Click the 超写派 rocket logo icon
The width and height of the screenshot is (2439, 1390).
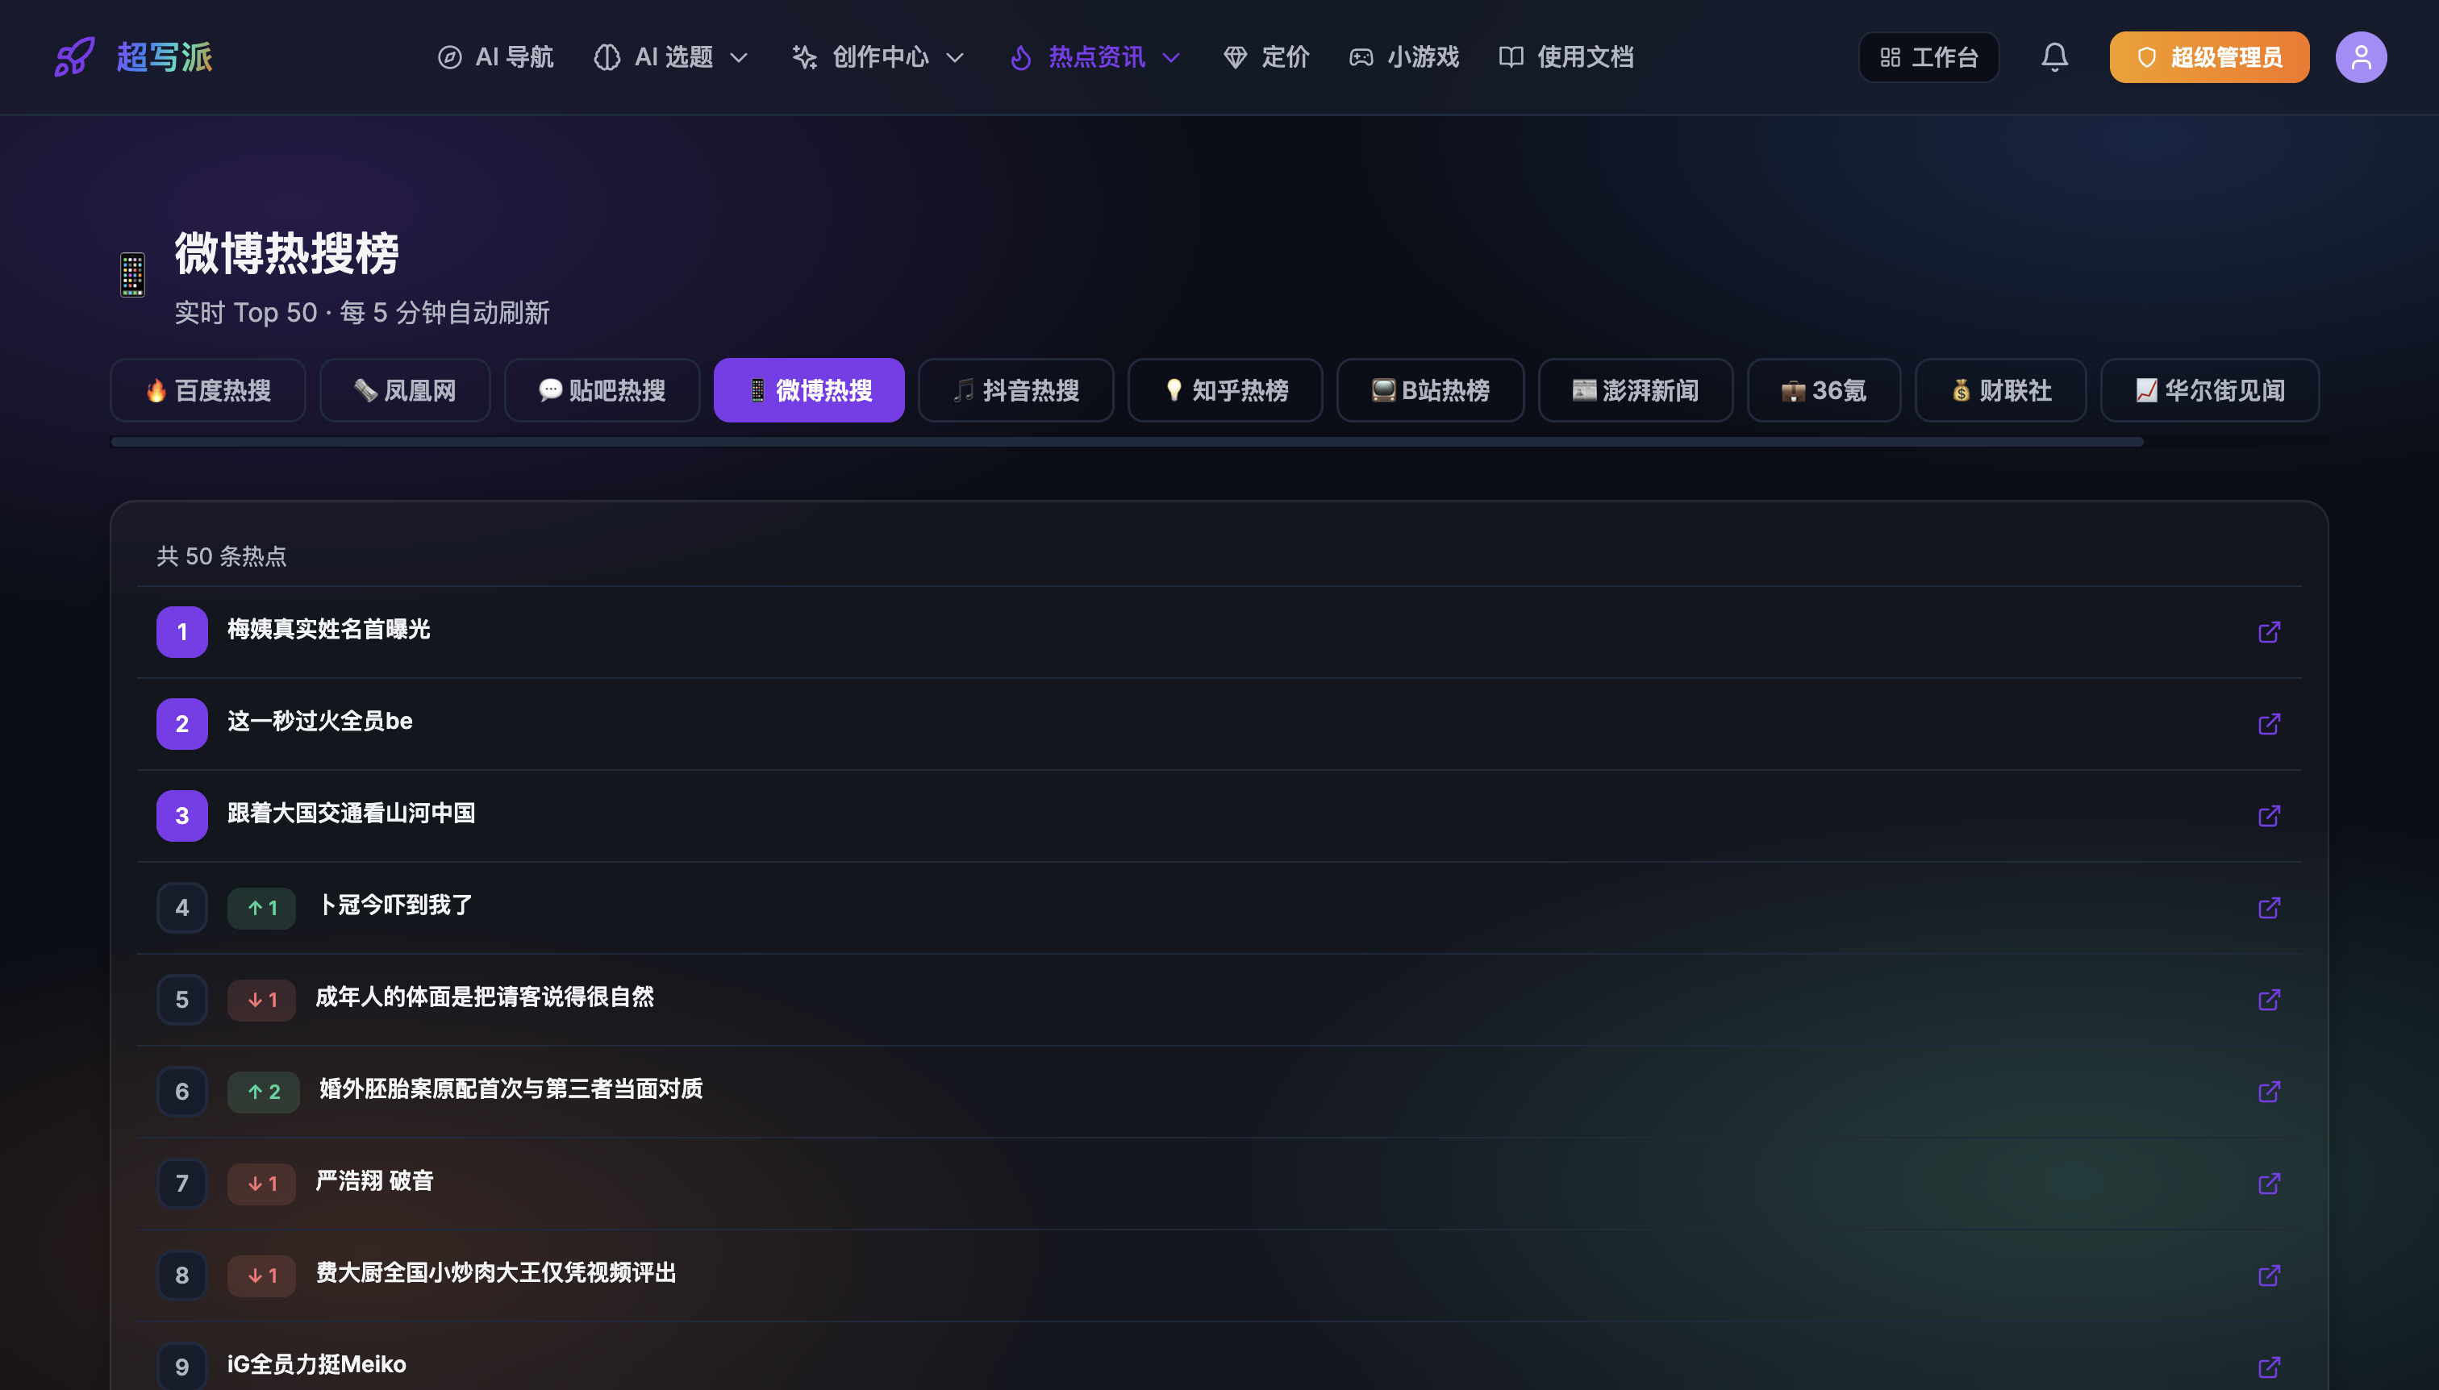[x=74, y=57]
